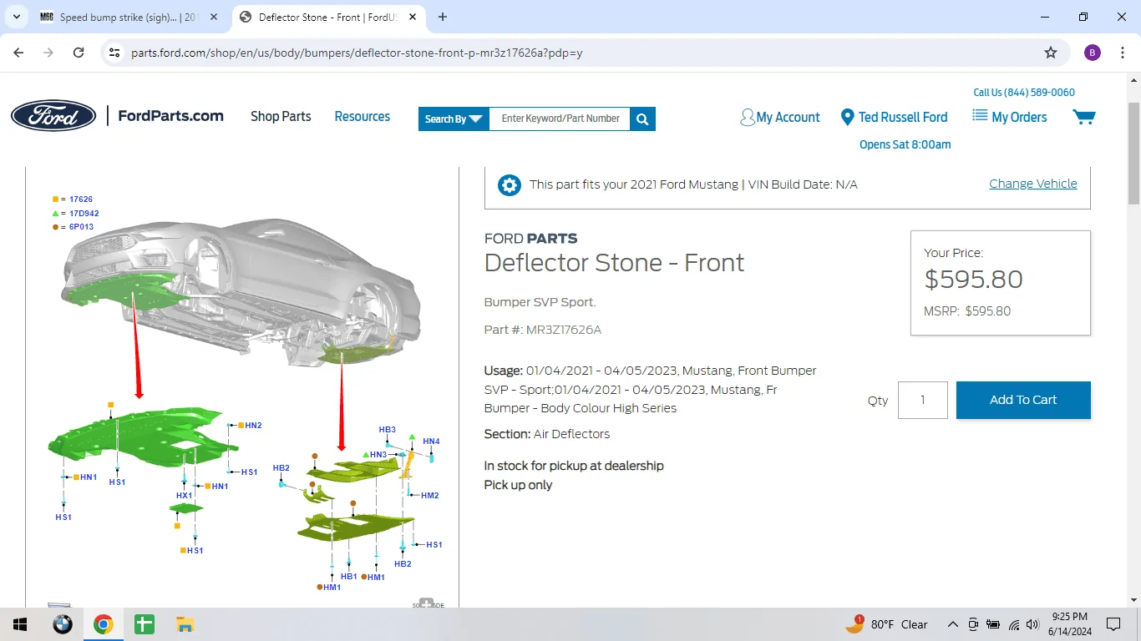Open the Windows notification center
Screen dimensions: 1141x641
click(1113, 624)
